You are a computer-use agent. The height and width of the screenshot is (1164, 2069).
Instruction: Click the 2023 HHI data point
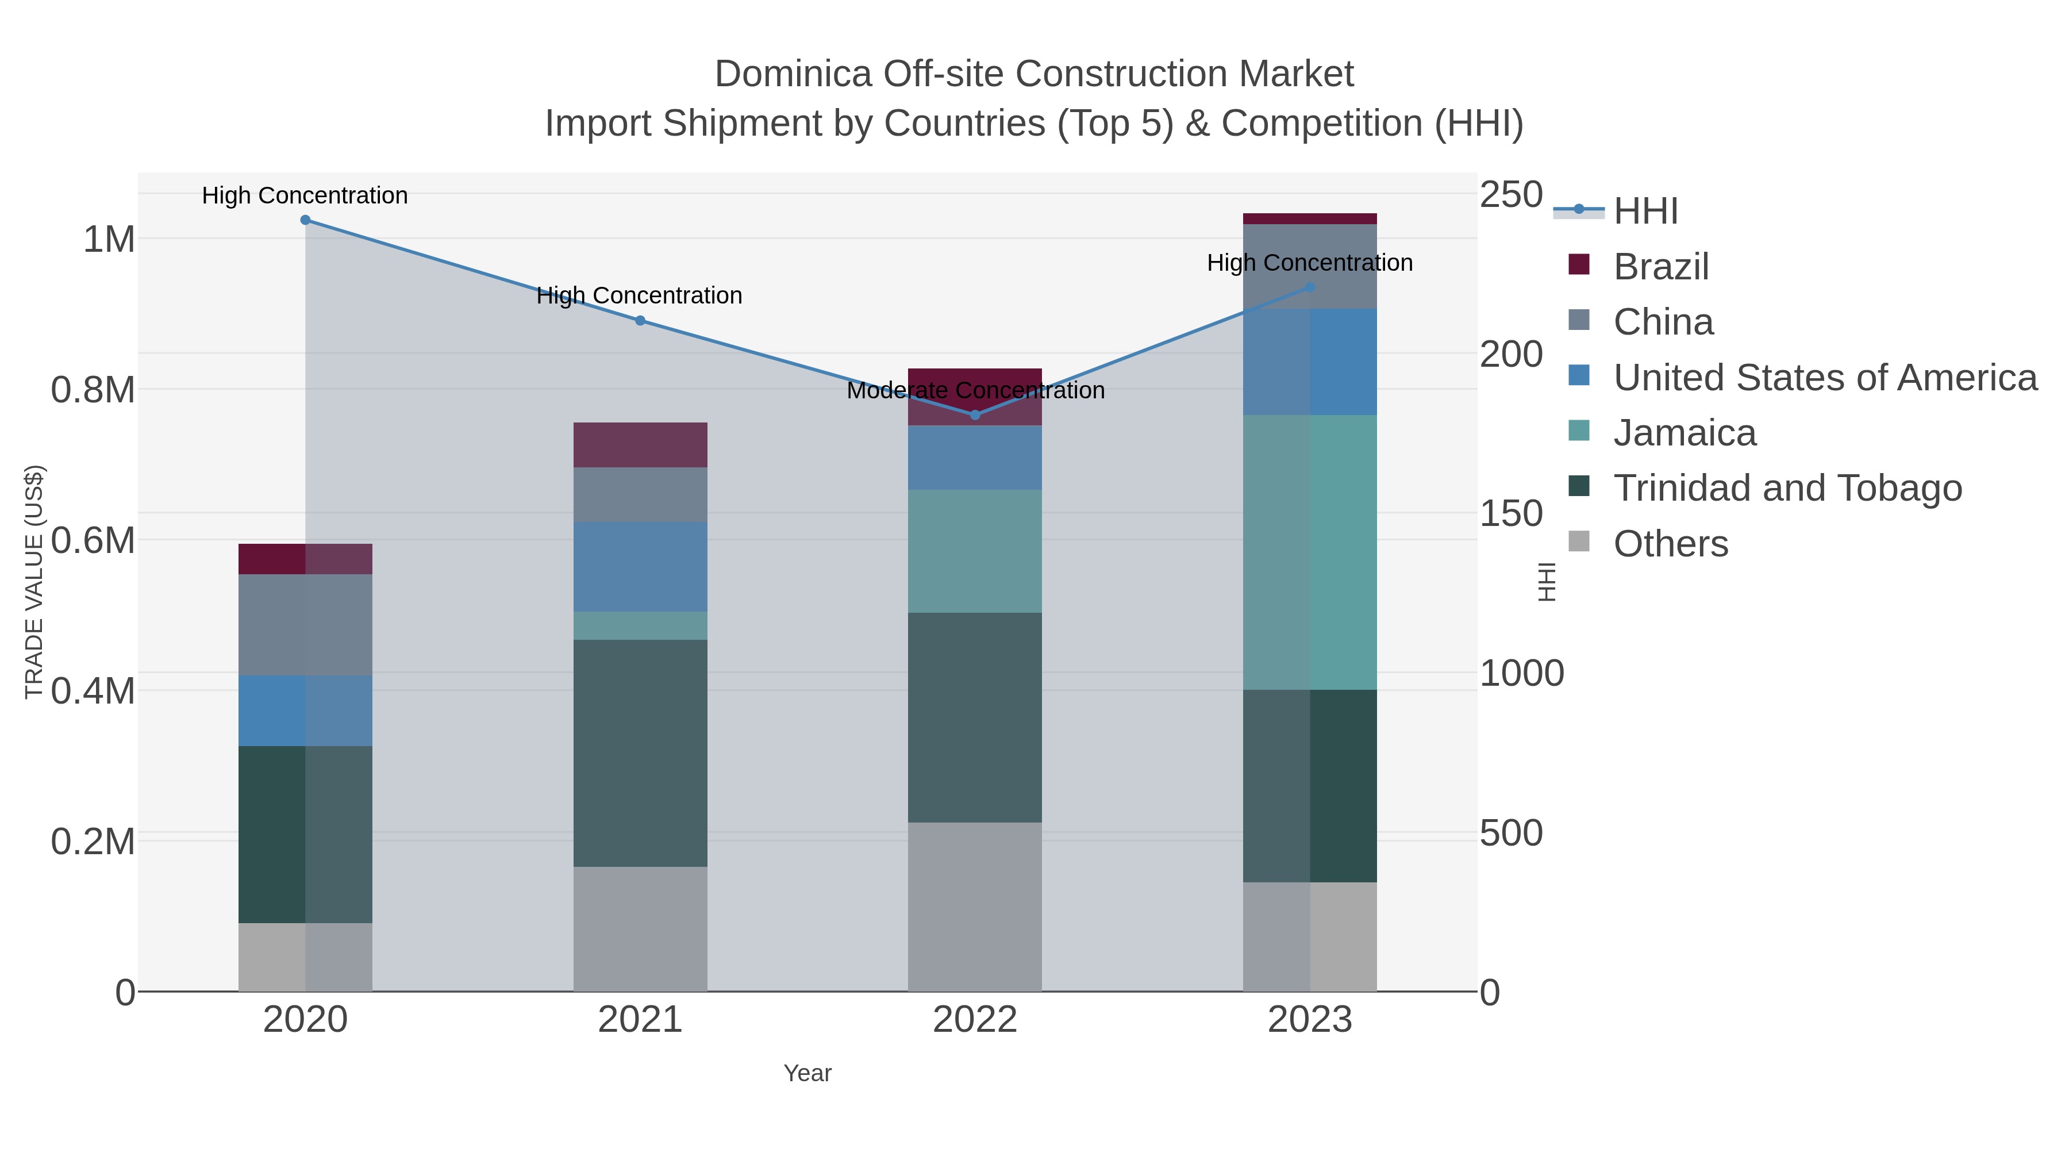(x=1310, y=287)
